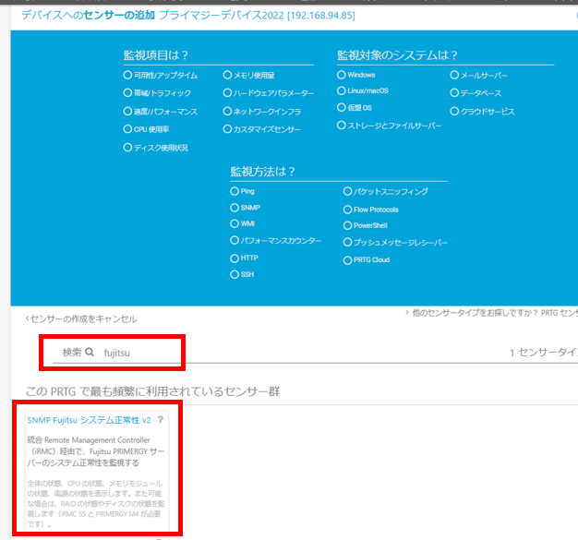Viewport: 578px width, 540px height.
Task: Select the ネットワークインフラ radio option
Action: (227, 111)
